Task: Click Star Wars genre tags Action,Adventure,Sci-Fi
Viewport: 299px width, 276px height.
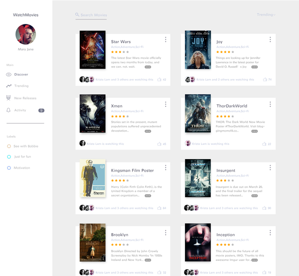Action: (x=127, y=47)
